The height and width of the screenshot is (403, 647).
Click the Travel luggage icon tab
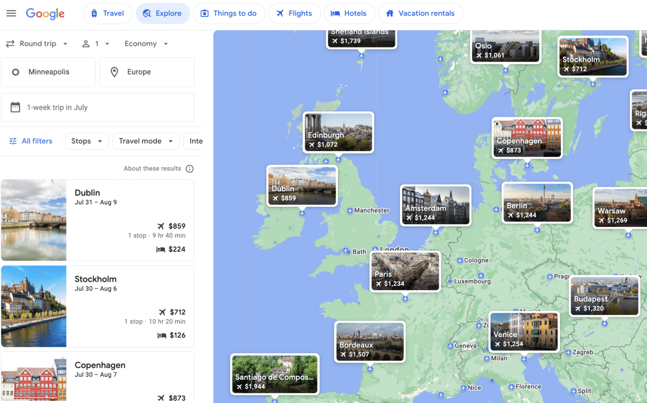click(x=94, y=13)
